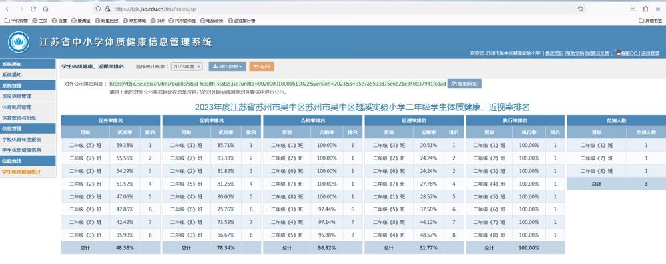Click the 退出登录 link
Viewport: 666px width, 264px height.
point(650,53)
